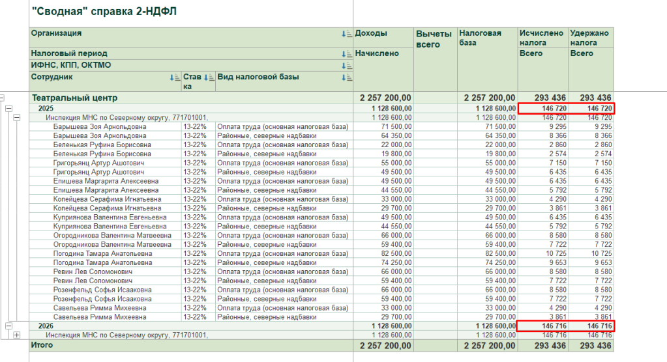Click sort icon in Организация header row
The image size is (667, 362).
tap(347, 34)
